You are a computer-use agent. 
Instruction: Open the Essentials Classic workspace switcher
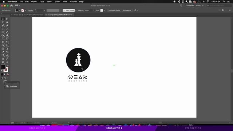pos(194,6)
